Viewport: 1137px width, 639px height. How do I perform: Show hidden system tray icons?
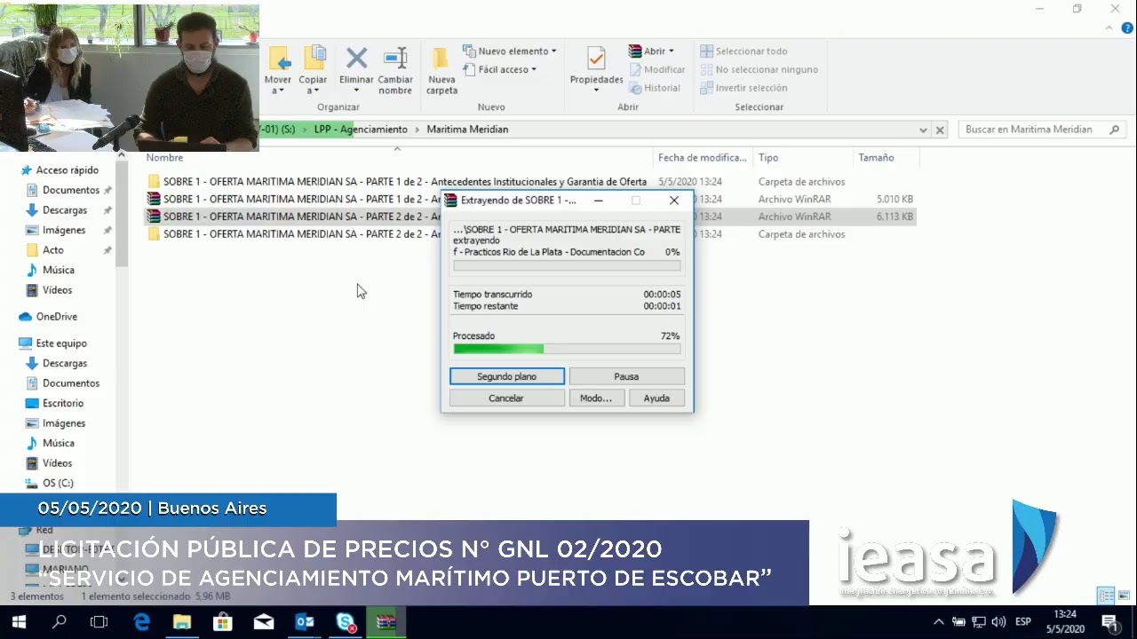click(x=939, y=622)
